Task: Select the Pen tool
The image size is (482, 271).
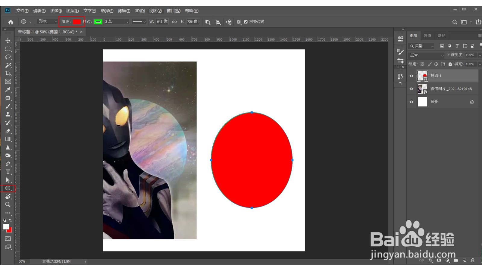Action: pyautogui.click(x=8, y=164)
